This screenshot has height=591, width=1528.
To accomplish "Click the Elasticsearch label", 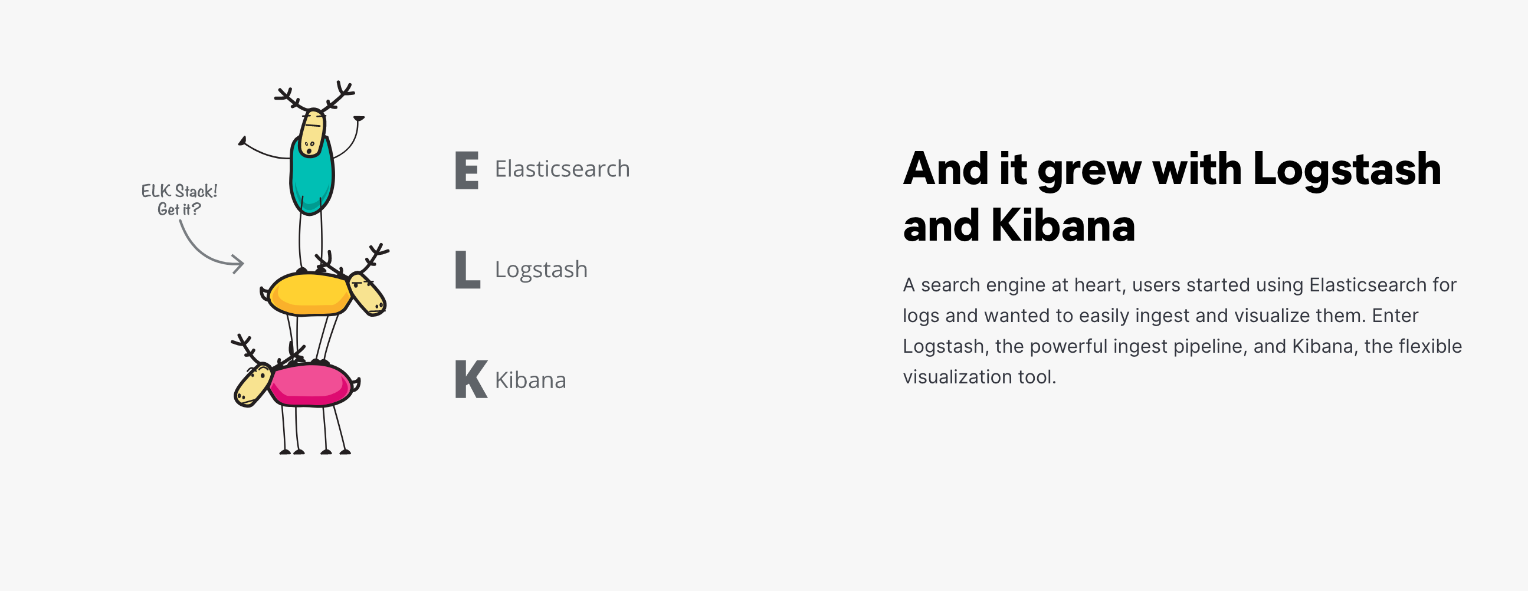I will click(x=562, y=169).
